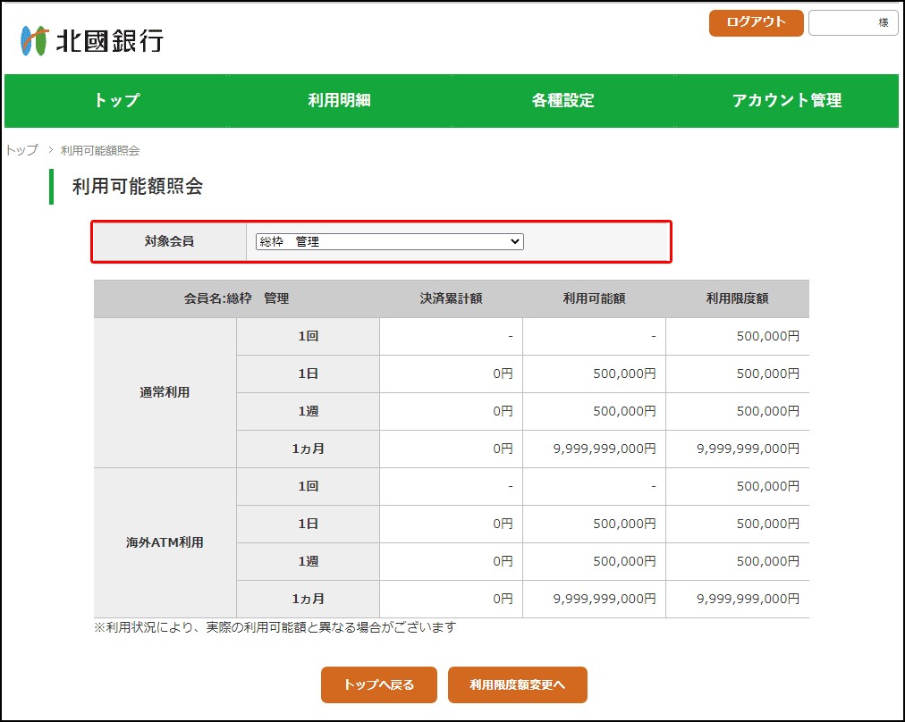The width and height of the screenshot is (905, 722).
Task: Go to the 利用明細 menu
Action: tap(339, 101)
